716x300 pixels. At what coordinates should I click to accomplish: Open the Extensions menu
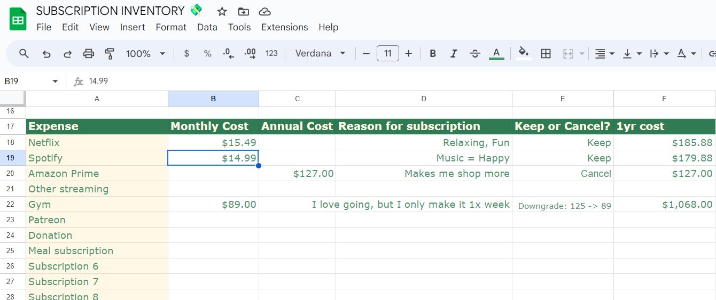[285, 27]
